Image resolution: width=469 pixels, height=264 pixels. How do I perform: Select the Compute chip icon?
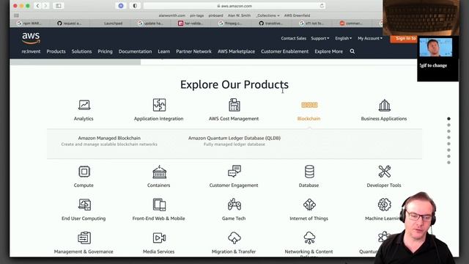click(x=84, y=172)
